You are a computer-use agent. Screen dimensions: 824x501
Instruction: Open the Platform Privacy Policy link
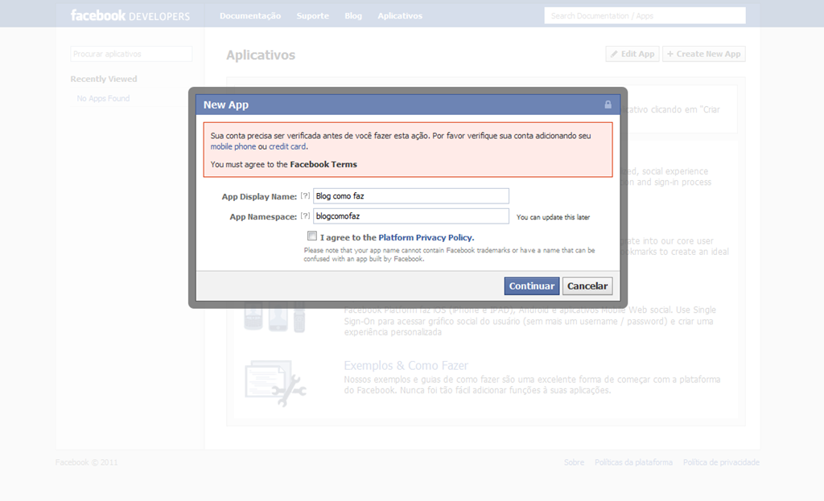click(x=426, y=237)
